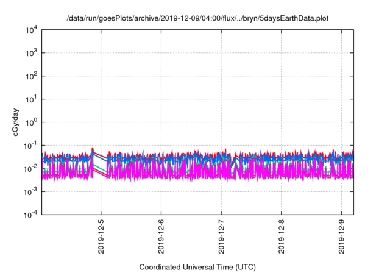The height and width of the screenshot is (273, 390).
Task: Select the 10^0 y-axis label
Action: tap(32, 122)
